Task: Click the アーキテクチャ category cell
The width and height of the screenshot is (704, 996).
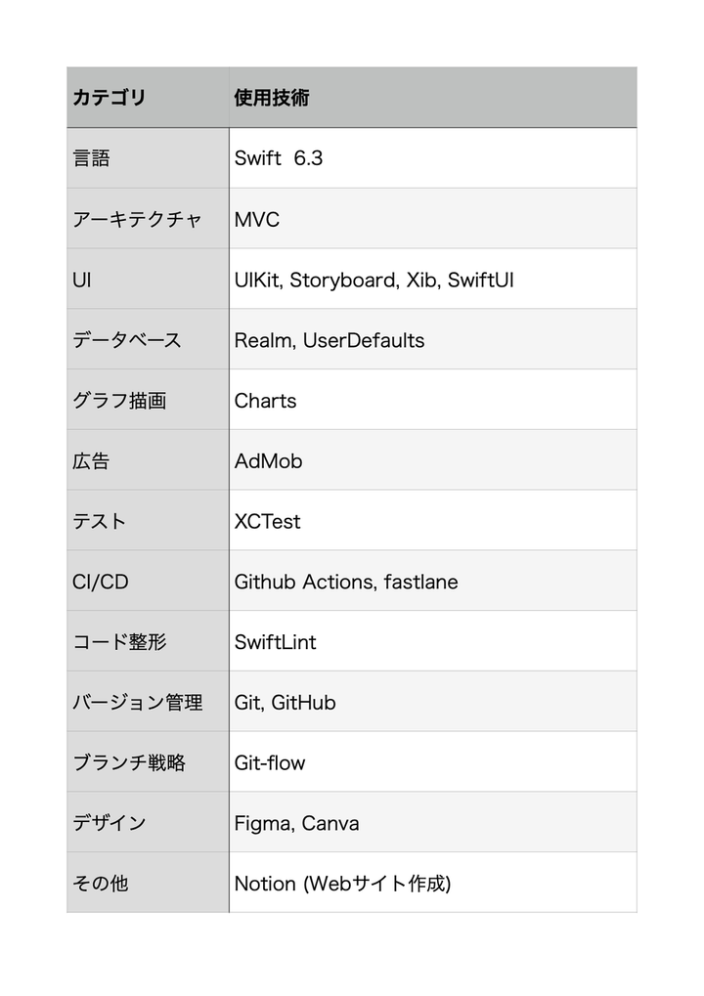Action: (138, 219)
